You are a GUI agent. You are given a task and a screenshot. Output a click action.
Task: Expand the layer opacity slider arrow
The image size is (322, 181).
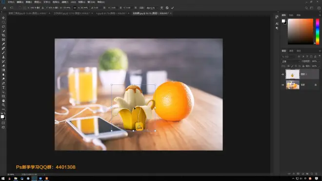319,61
